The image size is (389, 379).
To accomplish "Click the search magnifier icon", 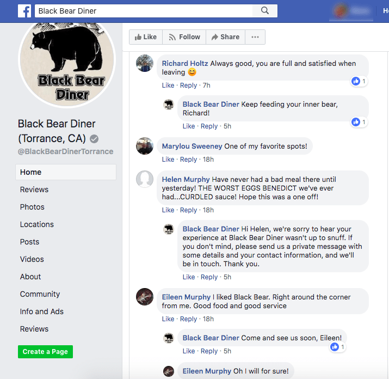I will [265, 11].
